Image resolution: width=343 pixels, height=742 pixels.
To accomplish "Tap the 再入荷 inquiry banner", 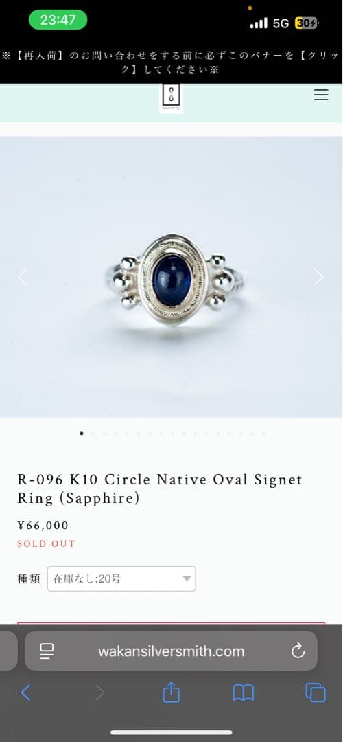I will coord(171,62).
